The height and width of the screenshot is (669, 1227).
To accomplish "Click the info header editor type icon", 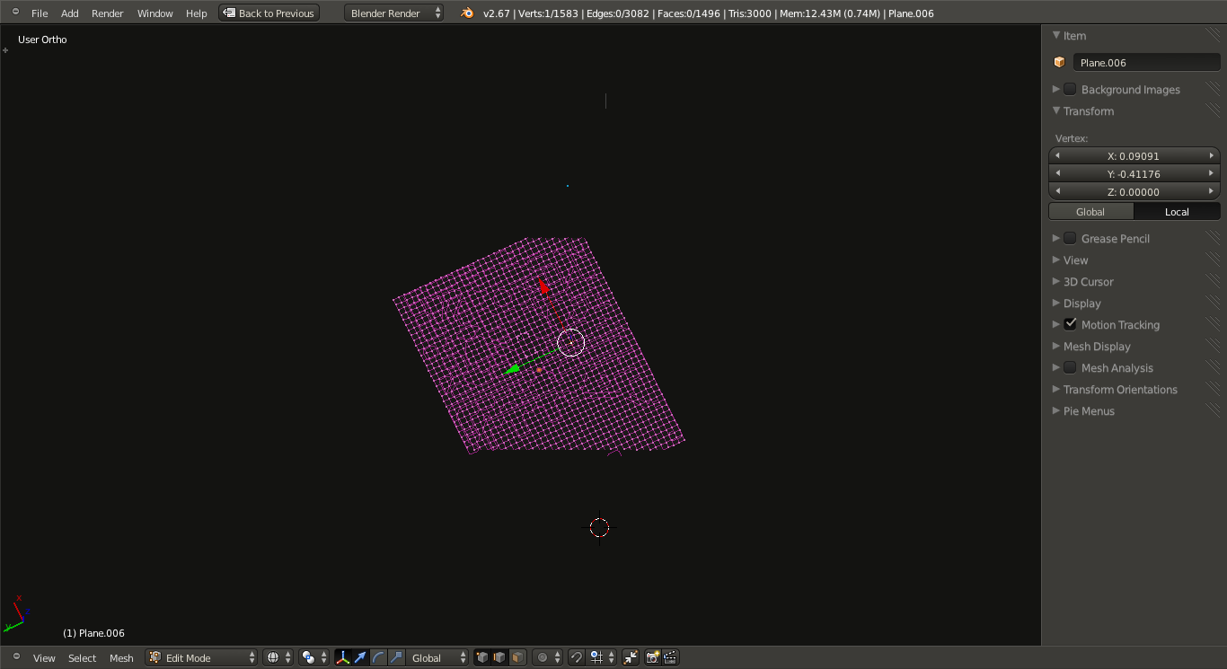I will (15, 13).
